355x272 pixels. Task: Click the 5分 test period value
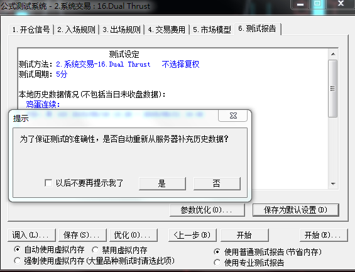coord(62,74)
